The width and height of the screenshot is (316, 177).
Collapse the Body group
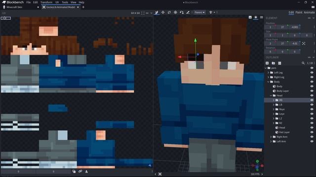pyautogui.click(x=268, y=82)
